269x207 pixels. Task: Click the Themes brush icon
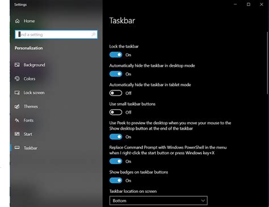click(17, 106)
